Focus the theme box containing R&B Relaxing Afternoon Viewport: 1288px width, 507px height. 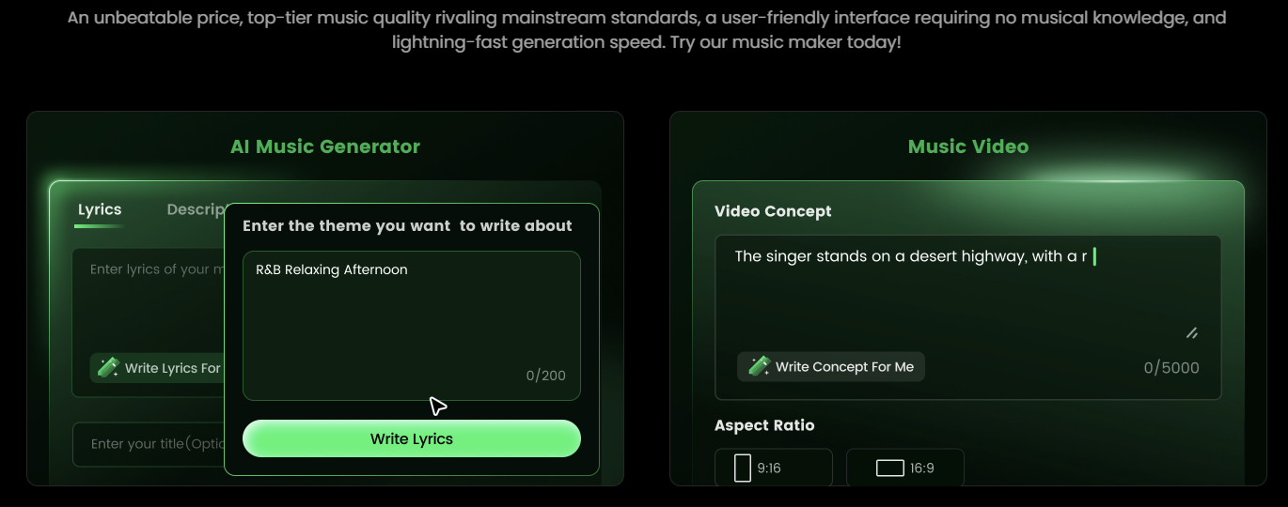click(x=411, y=319)
